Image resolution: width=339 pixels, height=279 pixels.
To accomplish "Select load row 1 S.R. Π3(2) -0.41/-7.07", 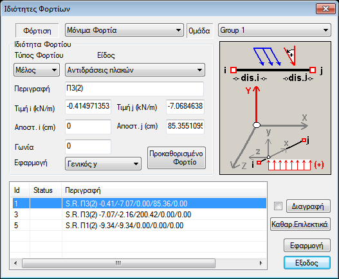I will [x=139, y=203].
